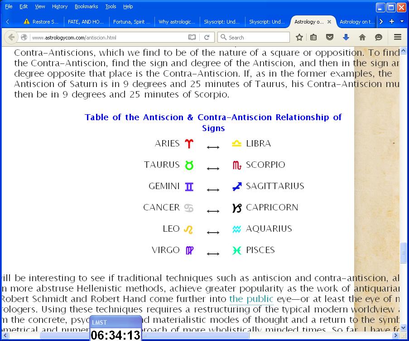Click the table heading text

213,122
